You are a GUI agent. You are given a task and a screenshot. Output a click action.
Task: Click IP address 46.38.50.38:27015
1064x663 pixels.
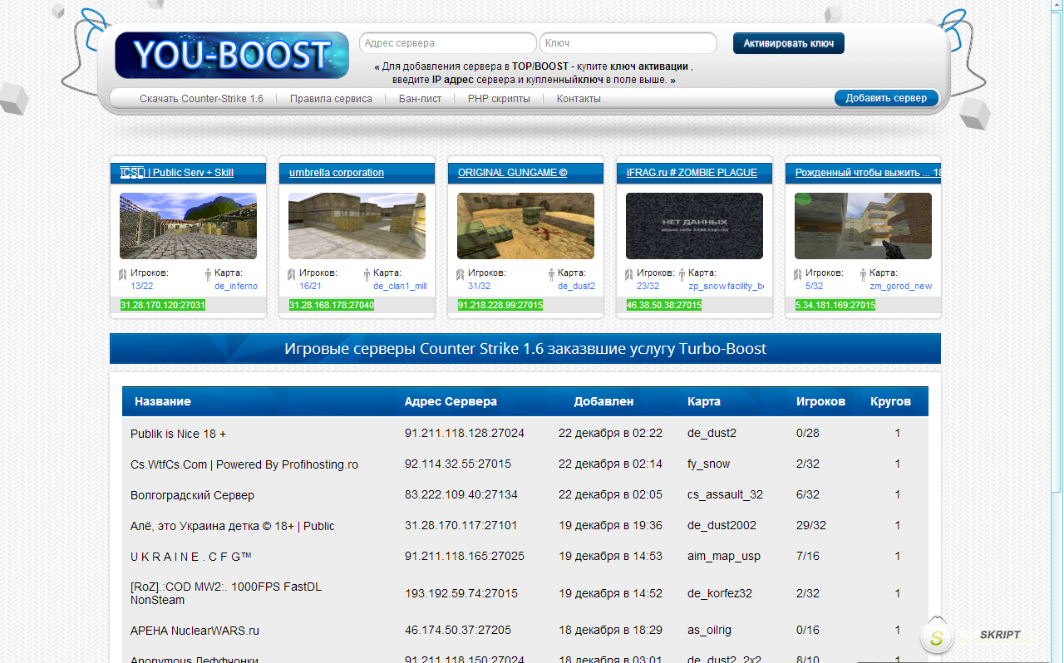[664, 305]
